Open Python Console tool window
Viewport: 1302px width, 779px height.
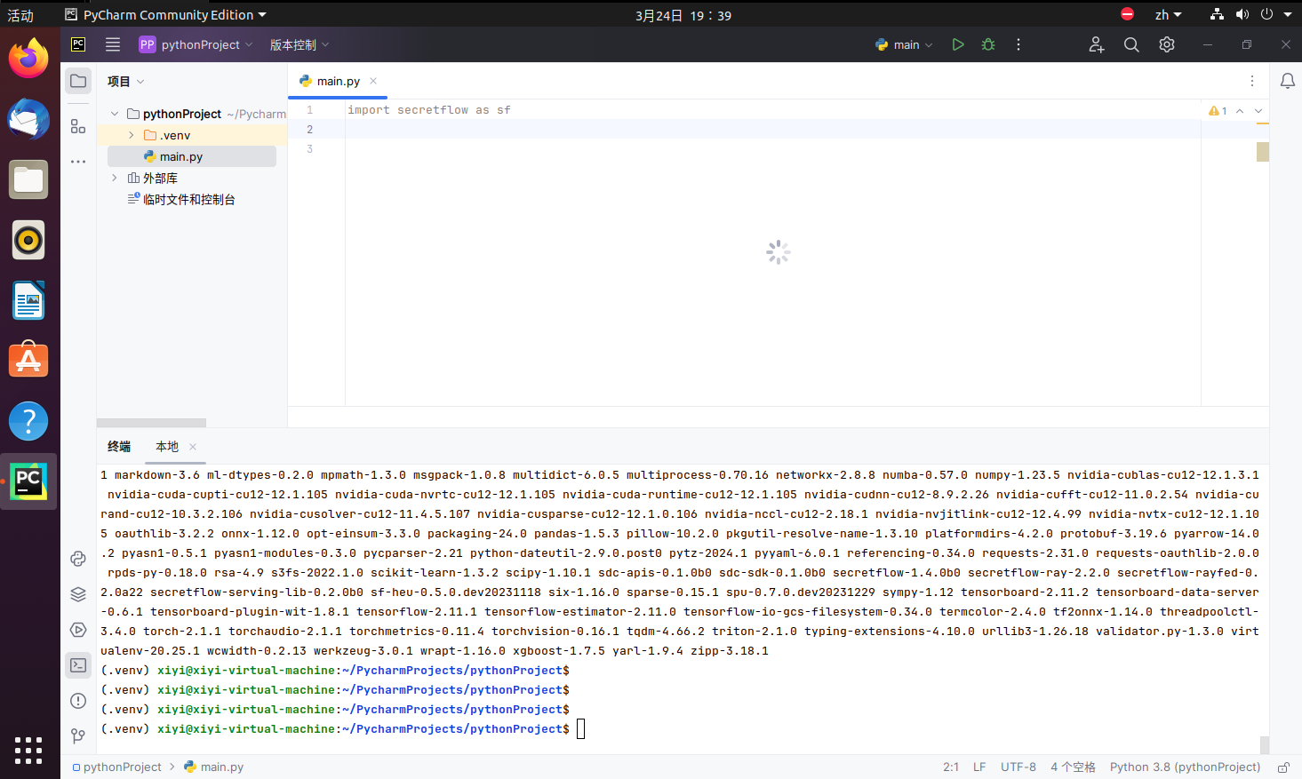[78, 559]
